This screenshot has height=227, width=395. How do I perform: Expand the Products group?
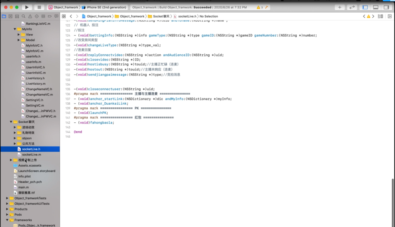pyautogui.click(x=7, y=209)
